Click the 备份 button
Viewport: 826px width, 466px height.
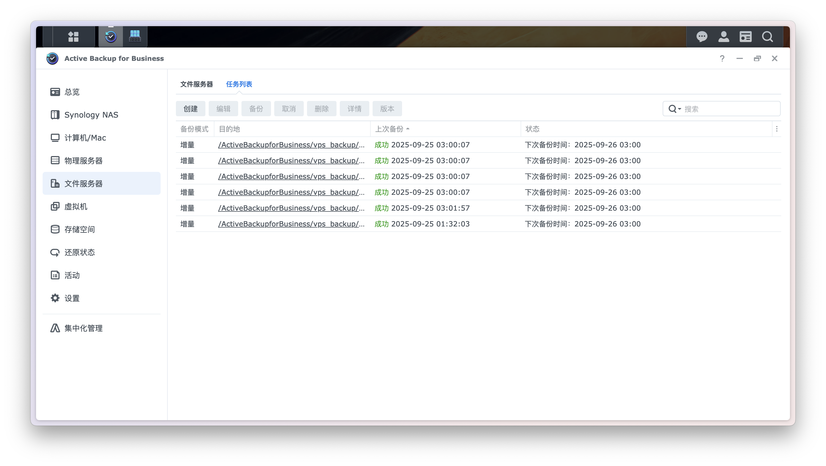click(x=256, y=109)
